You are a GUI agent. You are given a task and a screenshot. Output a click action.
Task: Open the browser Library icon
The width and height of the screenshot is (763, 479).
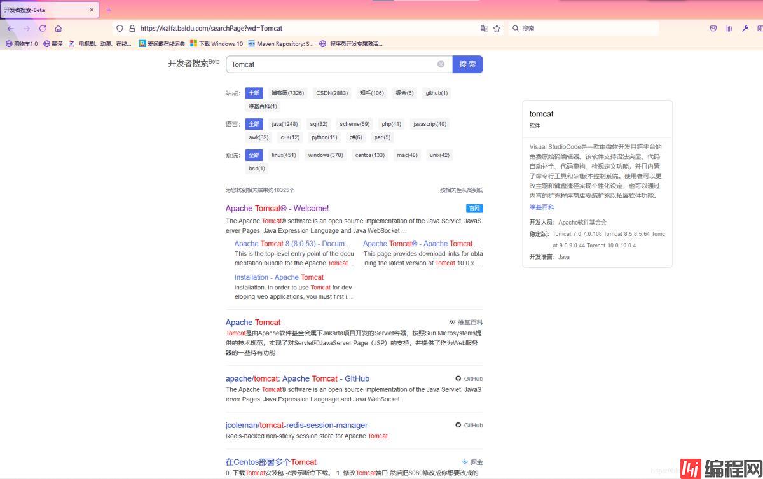(729, 29)
